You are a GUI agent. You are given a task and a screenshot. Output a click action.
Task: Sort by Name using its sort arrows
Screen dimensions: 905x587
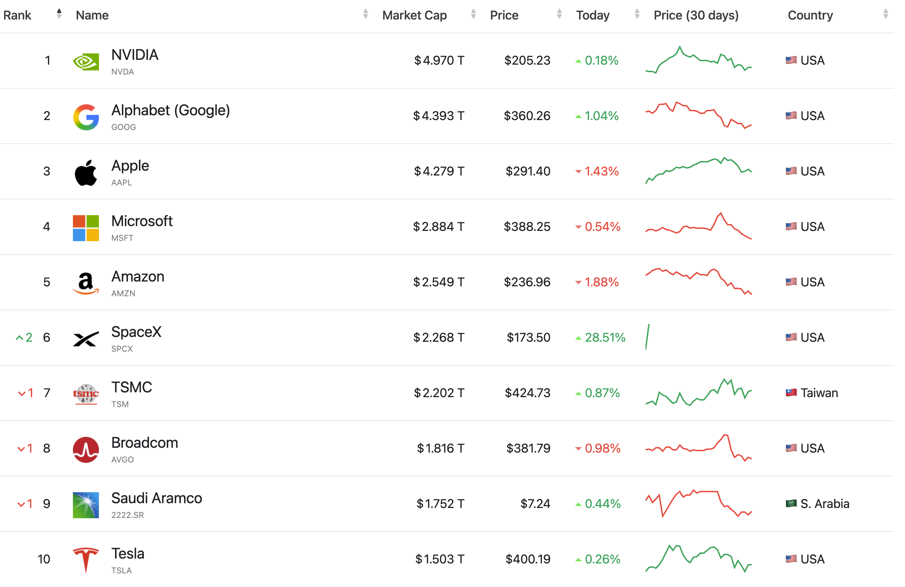[x=366, y=14]
